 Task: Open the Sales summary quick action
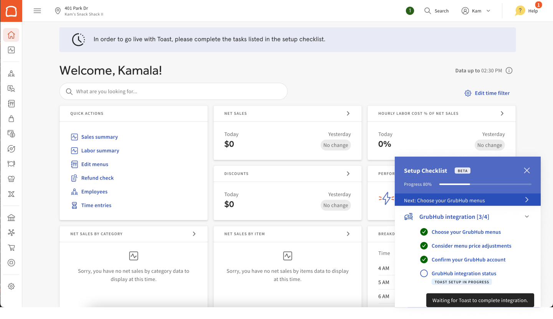tap(99, 137)
